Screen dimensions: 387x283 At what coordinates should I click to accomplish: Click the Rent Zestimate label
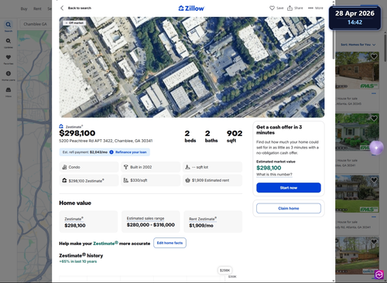pyautogui.click(x=203, y=219)
